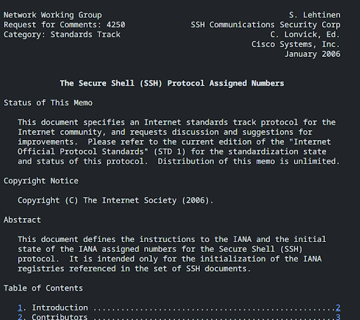360x320 pixels.
Task: Click SSH Communications Security Corp text
Action: pyautogui.click(x=266, y=25)
